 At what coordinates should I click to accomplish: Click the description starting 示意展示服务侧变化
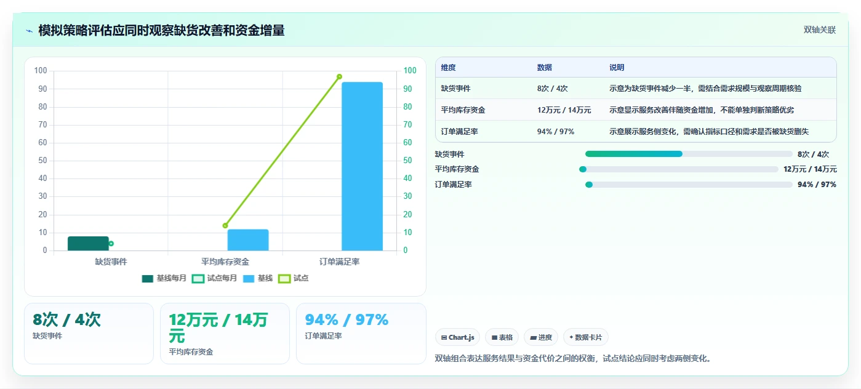[709, 132]
